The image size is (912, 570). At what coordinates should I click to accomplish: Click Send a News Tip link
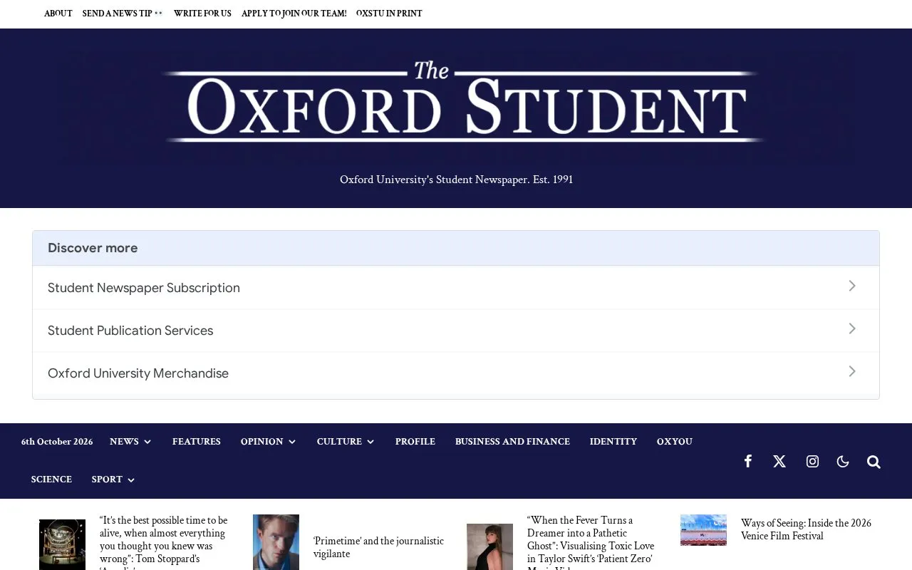pyautogui.click(x=123, y=14)
